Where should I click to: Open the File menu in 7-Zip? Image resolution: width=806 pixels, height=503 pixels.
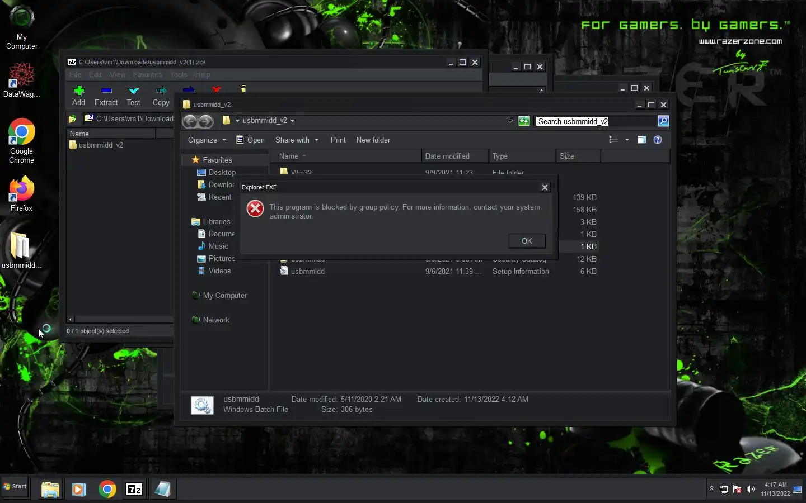[x=75, y=74]
